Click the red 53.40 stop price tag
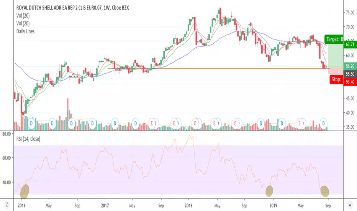Viewport: 357px width, 211px height. (x=350, y=82)
